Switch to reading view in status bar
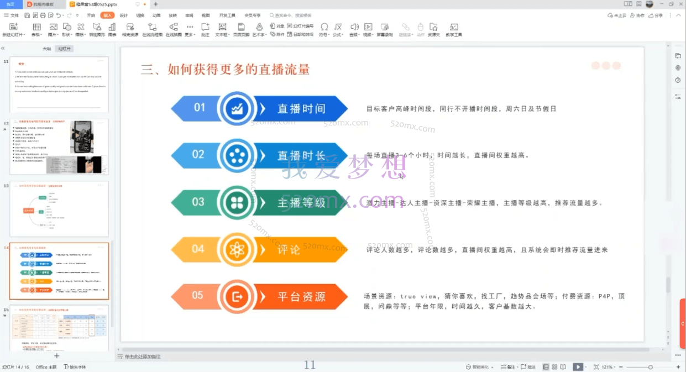Screen dimensions: 686x372 click(x=563, y=366)
